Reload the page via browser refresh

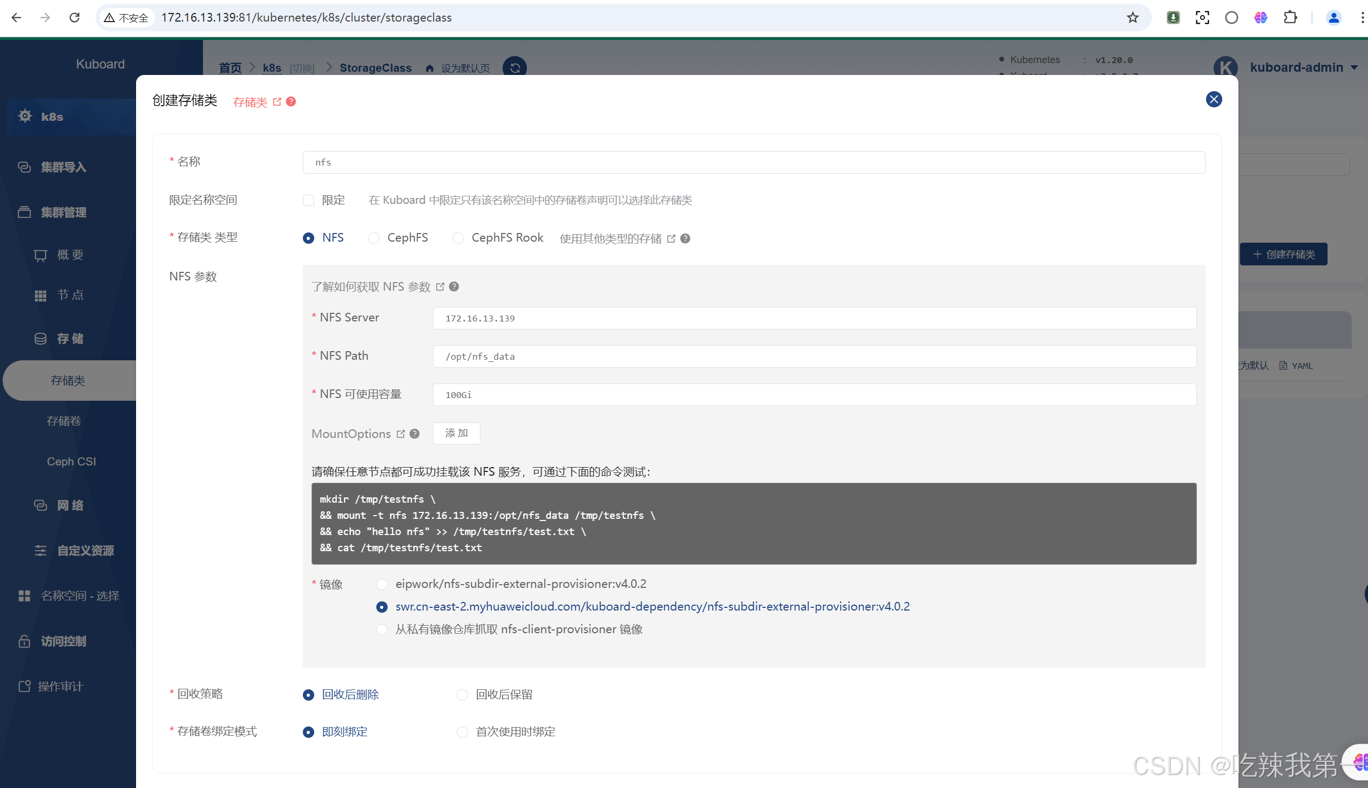click(x=75, y=17)
